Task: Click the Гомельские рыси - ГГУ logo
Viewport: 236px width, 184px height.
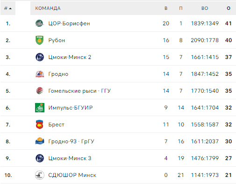Action: 40,91
